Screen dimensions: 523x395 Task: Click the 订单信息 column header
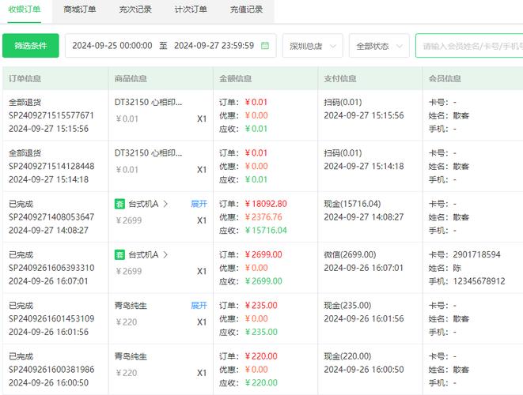pos(25,78)
